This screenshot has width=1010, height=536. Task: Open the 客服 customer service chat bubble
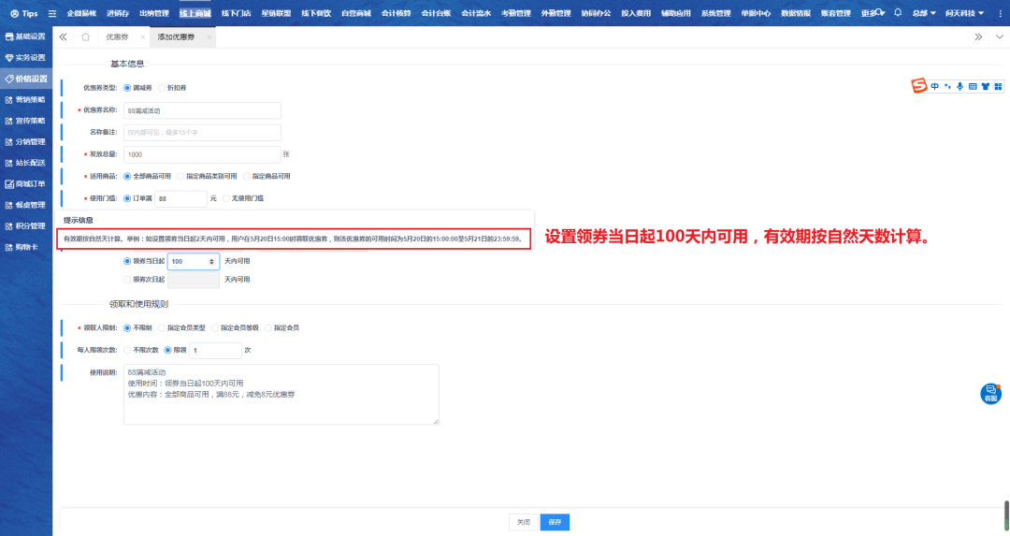click(990, 393)
